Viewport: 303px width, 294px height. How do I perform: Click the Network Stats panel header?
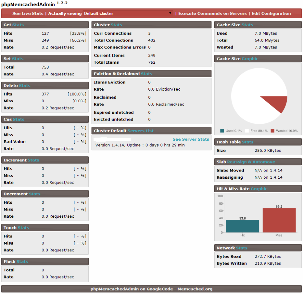(258, 248)
